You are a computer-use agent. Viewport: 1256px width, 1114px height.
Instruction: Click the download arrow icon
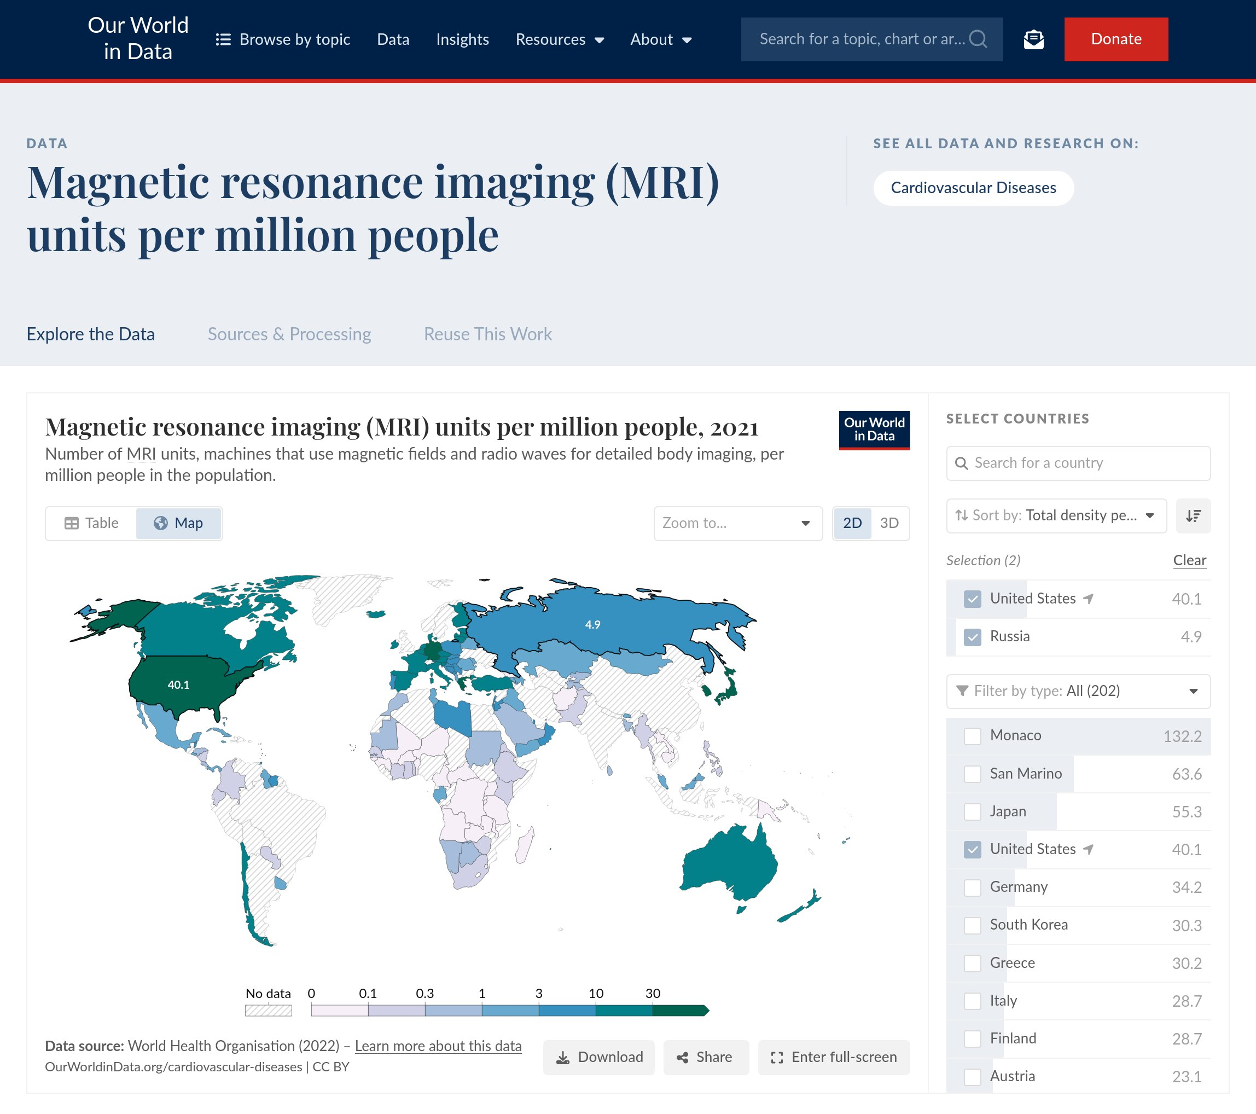[x=562, y=1058]
